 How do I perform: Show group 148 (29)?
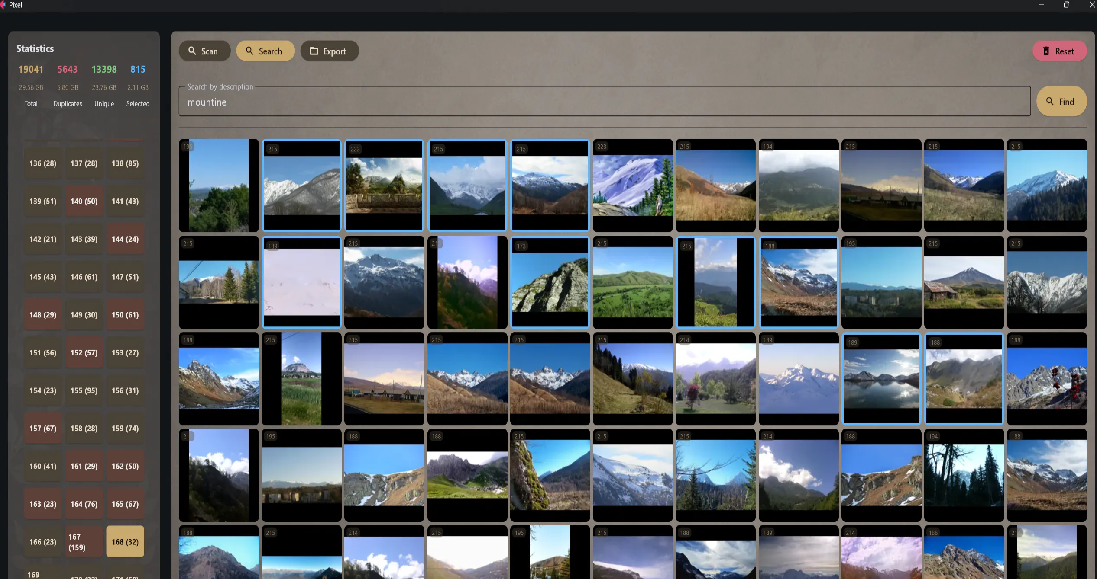click(43, 315)
